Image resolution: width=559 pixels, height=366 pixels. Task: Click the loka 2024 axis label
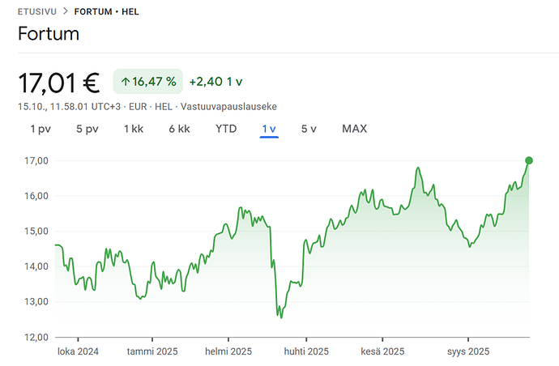point(78,351)
